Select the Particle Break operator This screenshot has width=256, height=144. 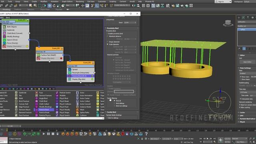pos(42,112)
